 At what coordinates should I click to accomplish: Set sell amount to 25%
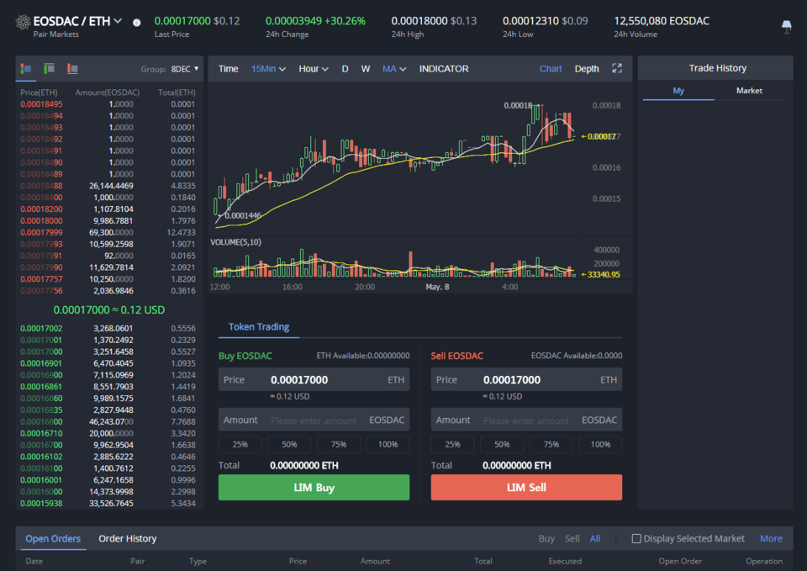click(452, 444)
